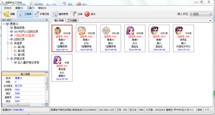The height and width of the screenshot is (115, 215).
Task: Click 年龄 value 2 in info table
Action: pos(16,82)
